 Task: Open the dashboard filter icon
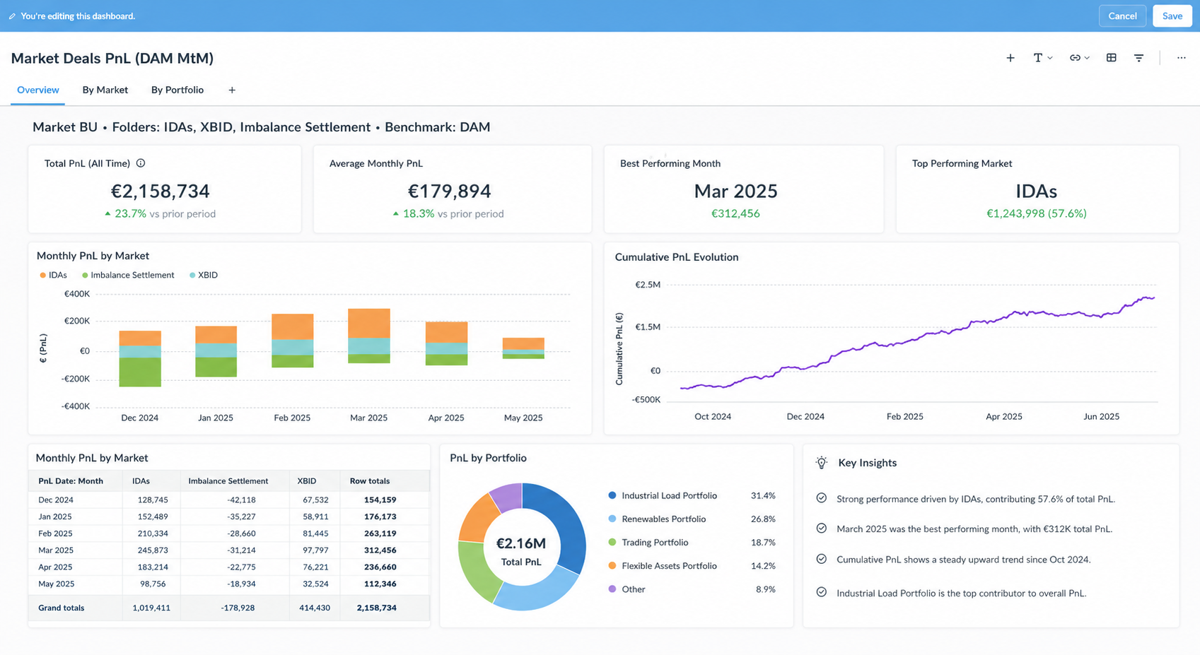point(1138,58)
